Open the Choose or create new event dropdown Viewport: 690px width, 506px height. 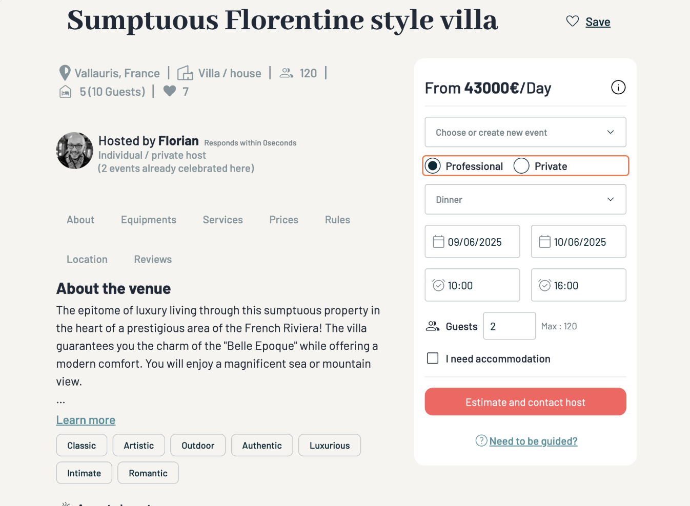(525, 132)
